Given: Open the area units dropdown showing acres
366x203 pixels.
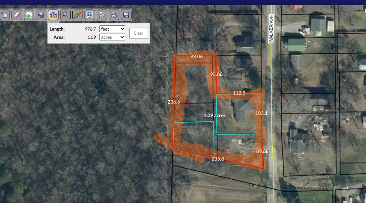Looking at the screenshot, I should point(112,37).
